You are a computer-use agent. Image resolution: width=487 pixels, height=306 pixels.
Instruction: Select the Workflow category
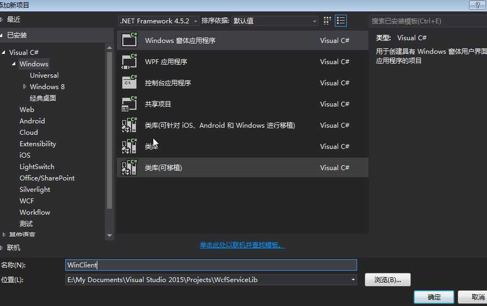(x=35, y=212)
